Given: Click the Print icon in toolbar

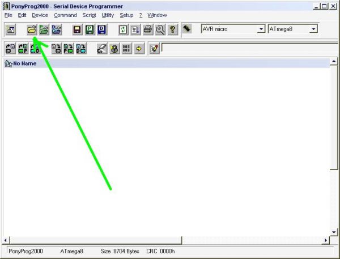Looking at the screenshot, I should [148, 29].
